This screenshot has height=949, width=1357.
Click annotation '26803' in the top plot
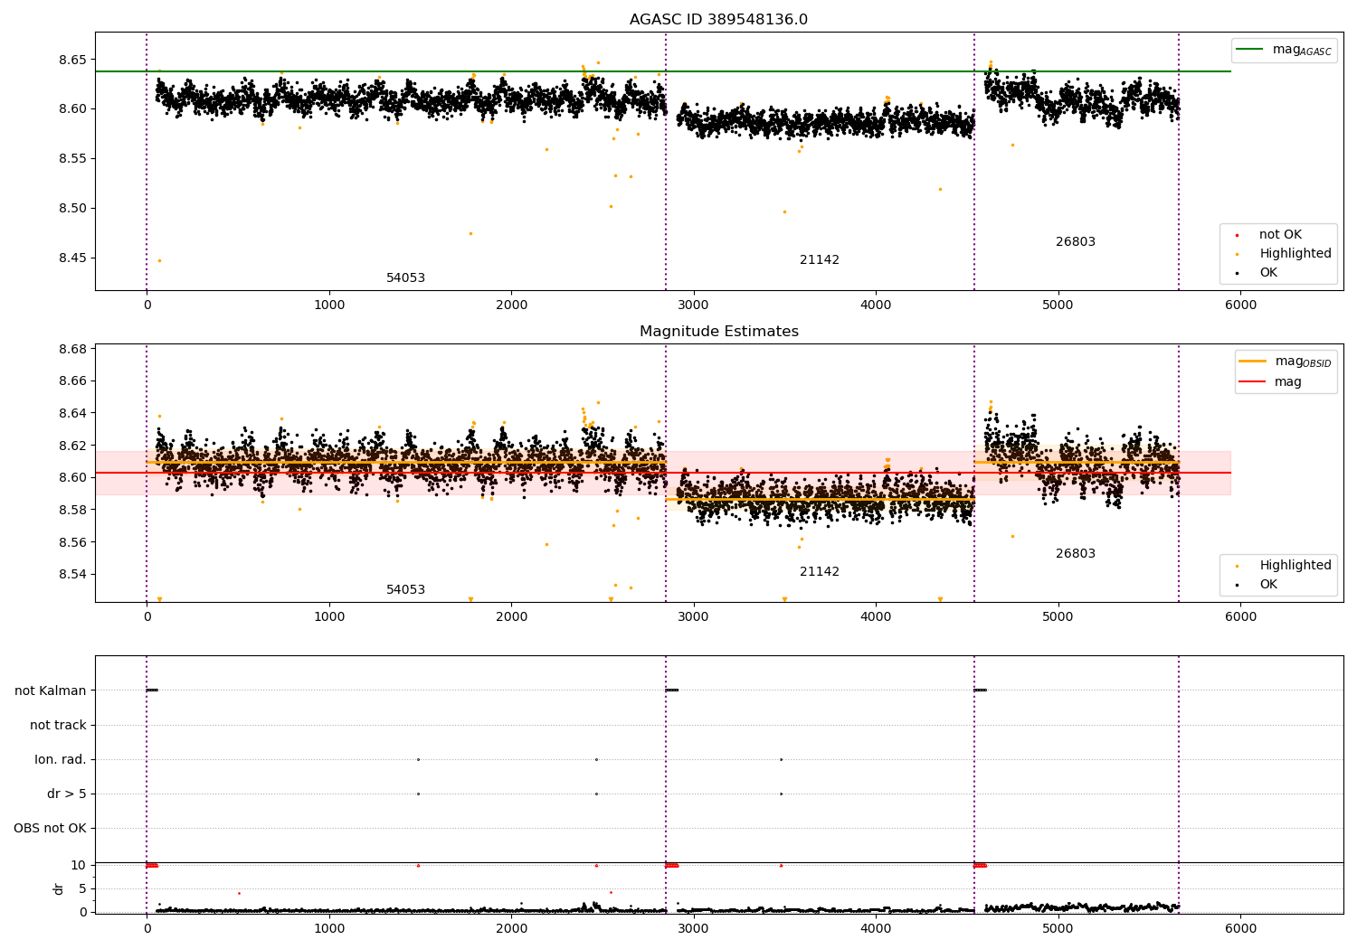click(x=1076, y=242)
